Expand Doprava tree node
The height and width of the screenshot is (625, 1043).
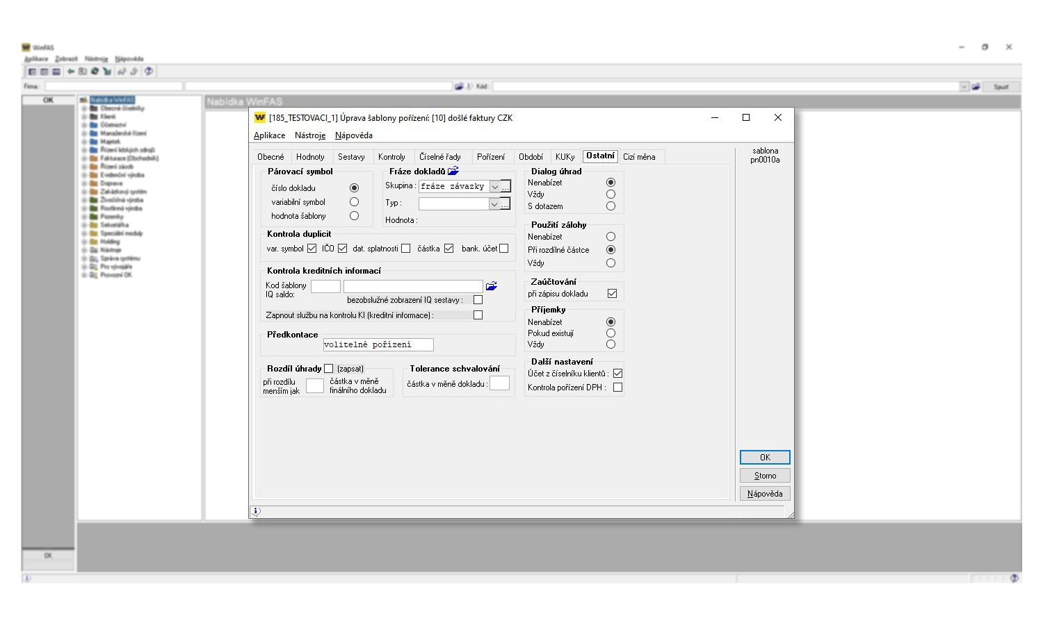click(84, 183)
